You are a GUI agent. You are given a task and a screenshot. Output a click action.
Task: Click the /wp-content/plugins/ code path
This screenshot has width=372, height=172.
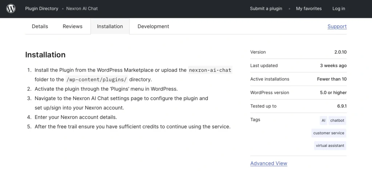click(96, 80)
